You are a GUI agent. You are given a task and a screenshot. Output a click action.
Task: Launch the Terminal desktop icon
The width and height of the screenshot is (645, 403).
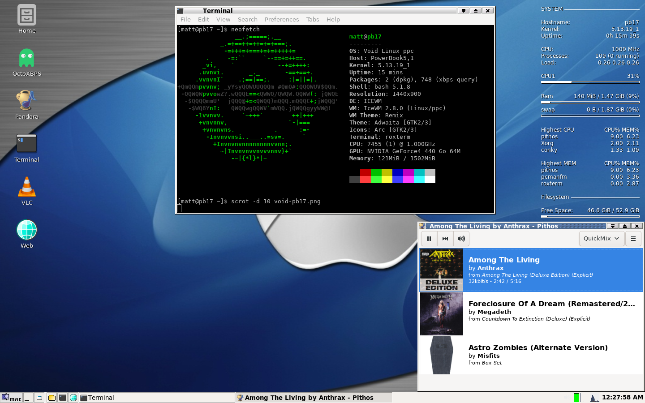click(27, 148)
